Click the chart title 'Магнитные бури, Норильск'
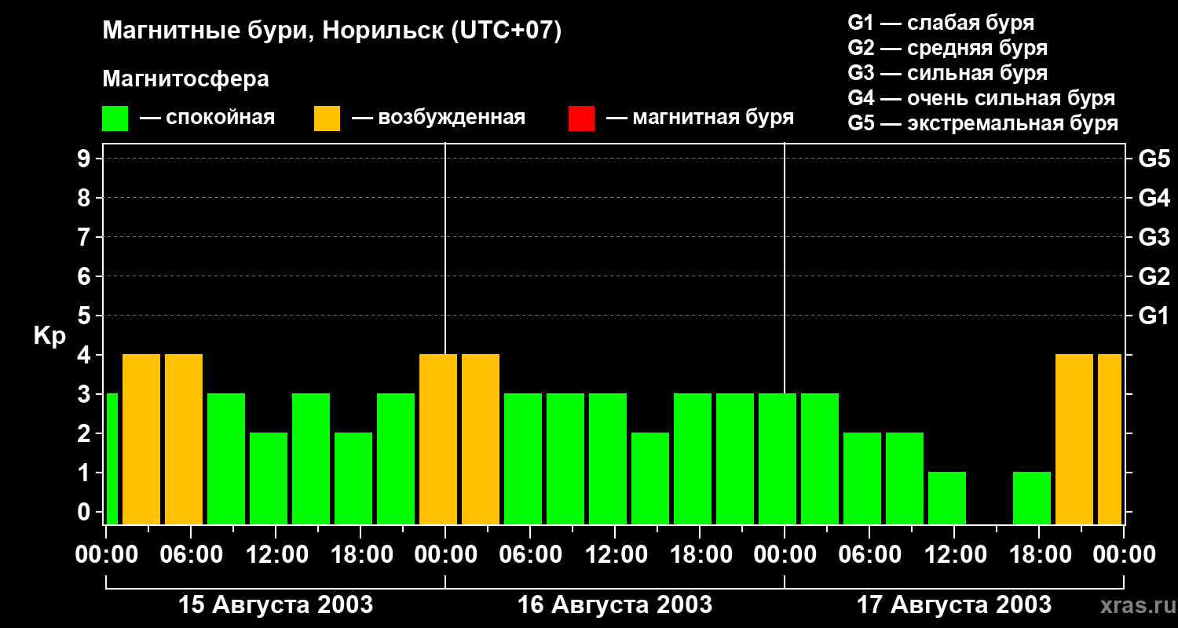Viewport: 1178px width, 628px height. (x=273, y=31)
